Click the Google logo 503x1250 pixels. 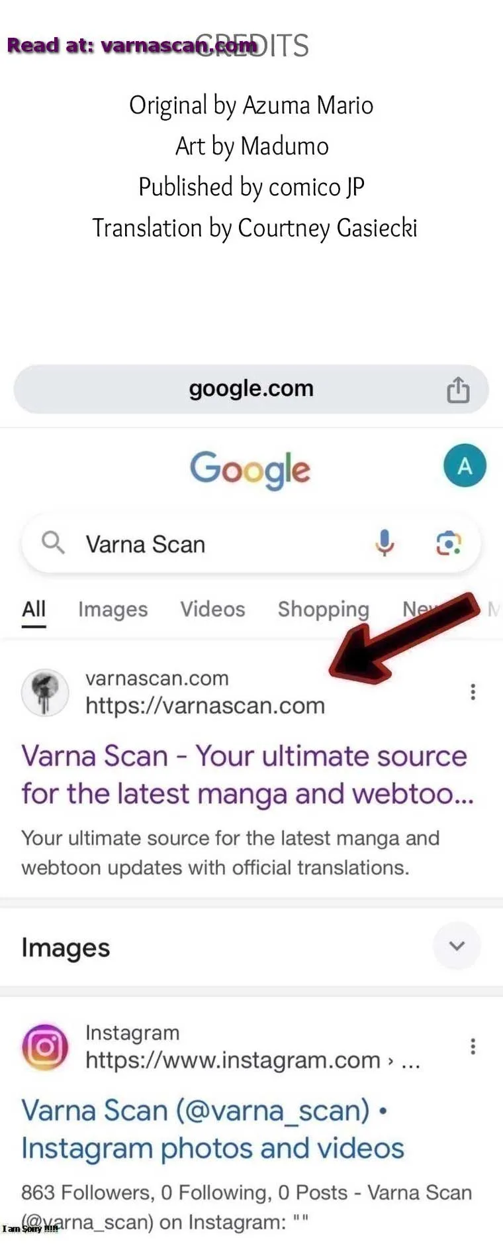[x=250, y=469]
